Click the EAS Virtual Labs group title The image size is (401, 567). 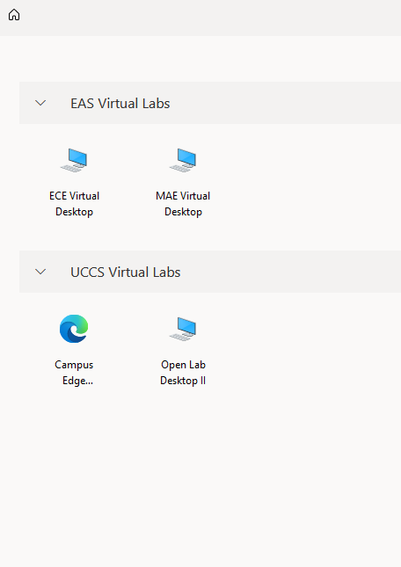(x=120, y=104)
